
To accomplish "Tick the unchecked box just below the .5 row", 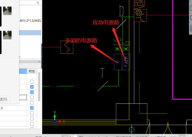I will [32, 113].
